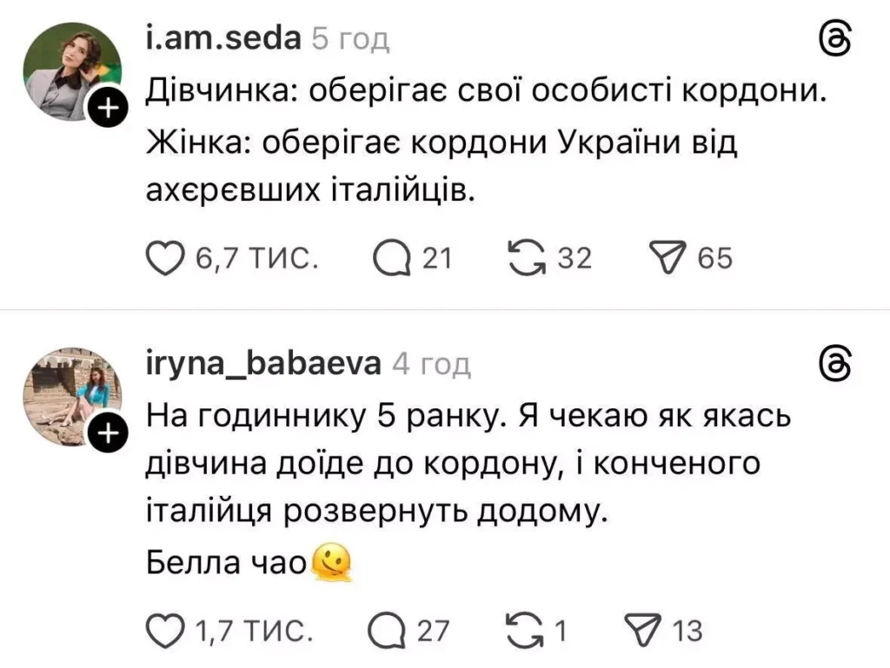Click the 1,7 тис. likes count
The height and width of the screenshot is (668, 890).
pos(252,631)
